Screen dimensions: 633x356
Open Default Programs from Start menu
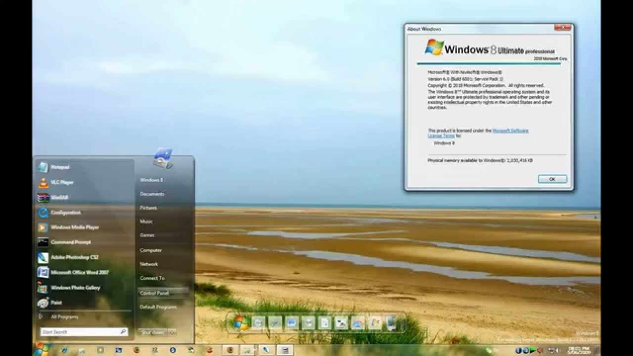tap(158, 307)
